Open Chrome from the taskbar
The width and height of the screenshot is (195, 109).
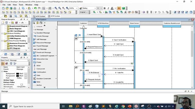click(x=123, y=106)
